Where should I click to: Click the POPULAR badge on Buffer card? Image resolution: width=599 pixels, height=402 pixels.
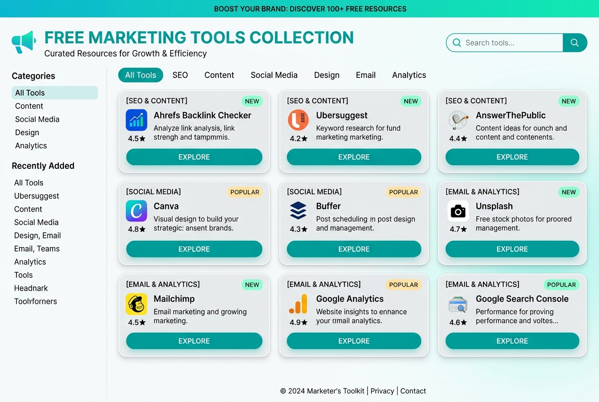point(403,192)
